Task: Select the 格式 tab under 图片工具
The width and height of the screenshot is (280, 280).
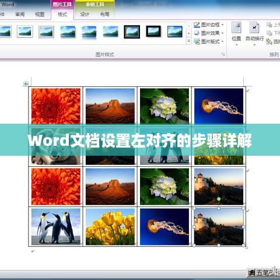Action: (x=62, y=14)
